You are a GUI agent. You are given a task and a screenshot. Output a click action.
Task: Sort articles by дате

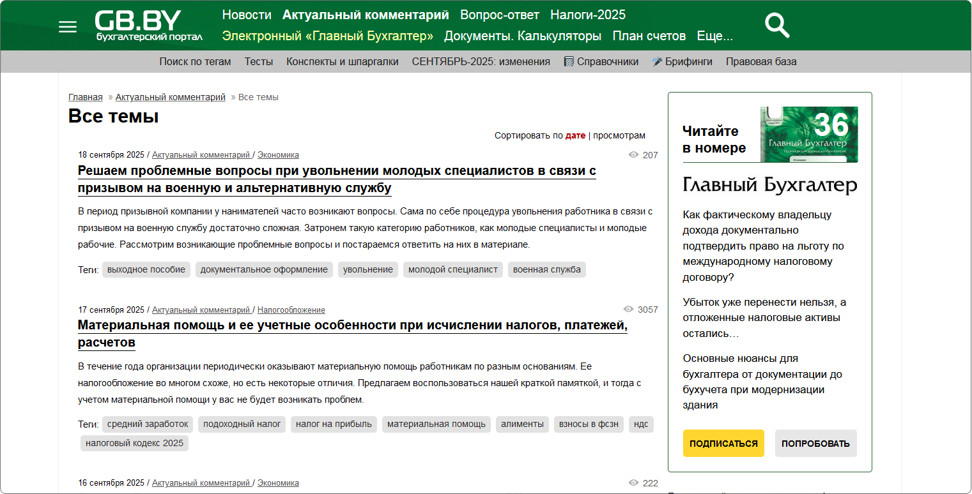pos(575,135)
